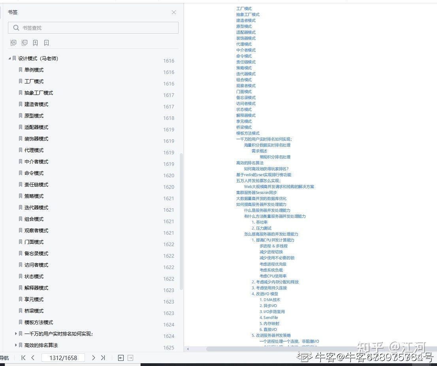437x366 pixels.
Task: Click the page number box 1312/1658
Action: coord(63,358)
